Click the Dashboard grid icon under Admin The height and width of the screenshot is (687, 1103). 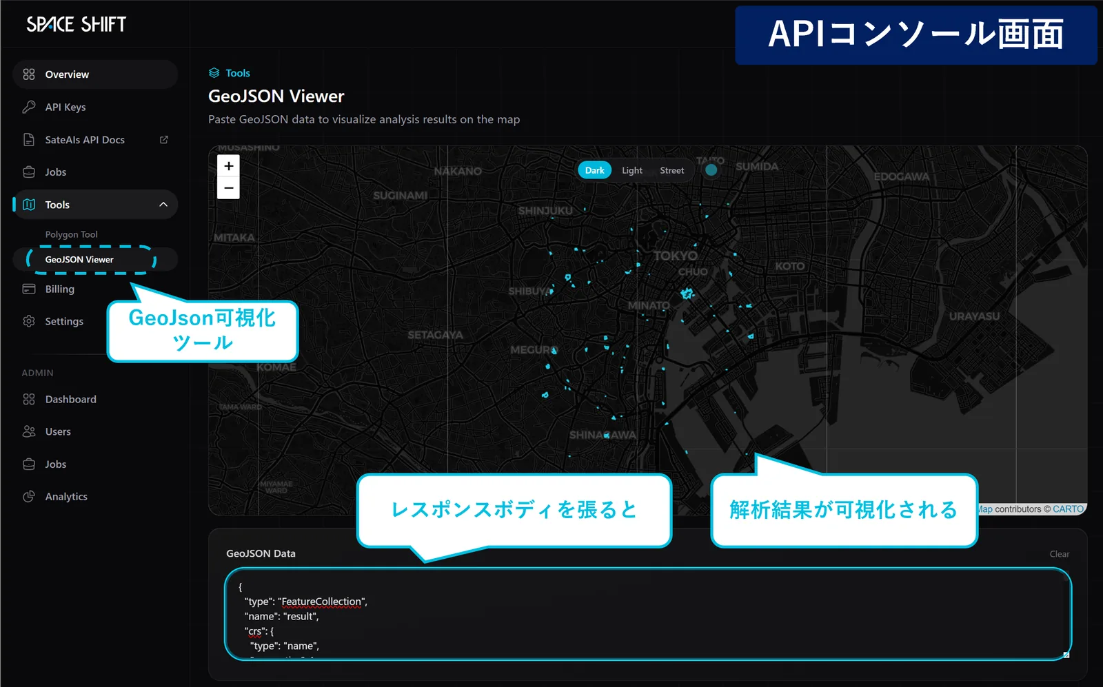pos(29,399)
